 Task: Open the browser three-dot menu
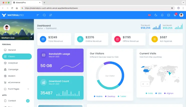[x=183, y=8]
